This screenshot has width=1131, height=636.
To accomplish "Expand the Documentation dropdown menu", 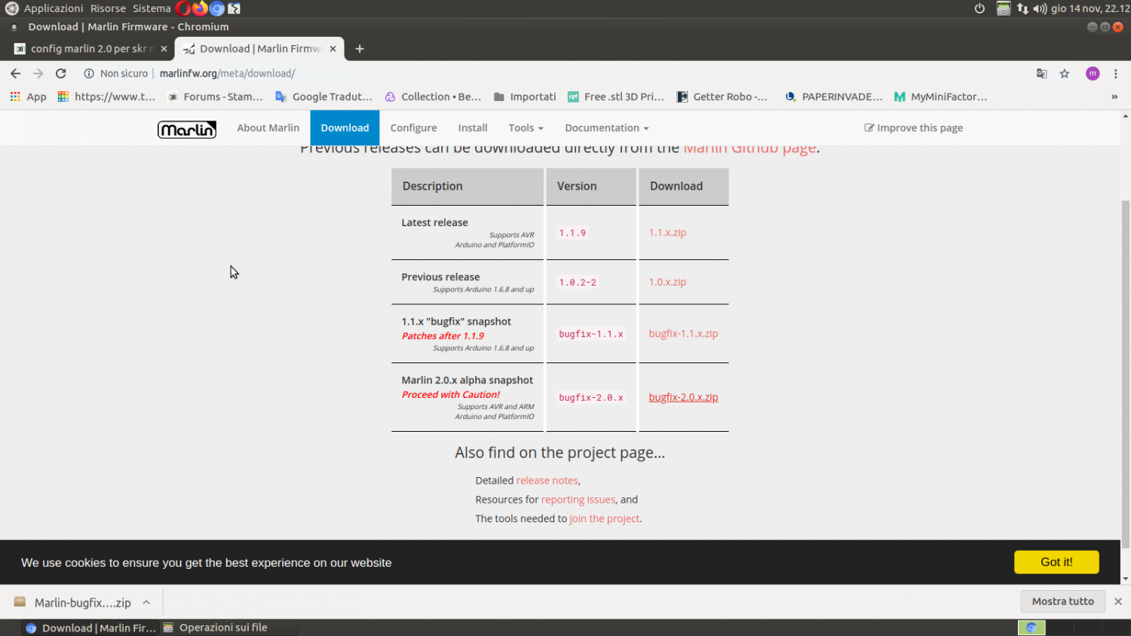I will (x=607, y=128).
